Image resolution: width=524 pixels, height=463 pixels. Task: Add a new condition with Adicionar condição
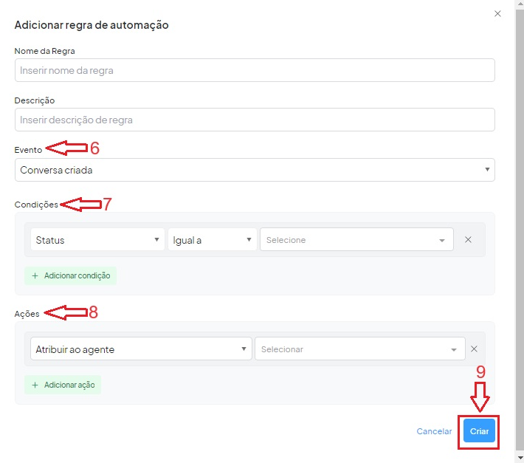tap(71, 275)
